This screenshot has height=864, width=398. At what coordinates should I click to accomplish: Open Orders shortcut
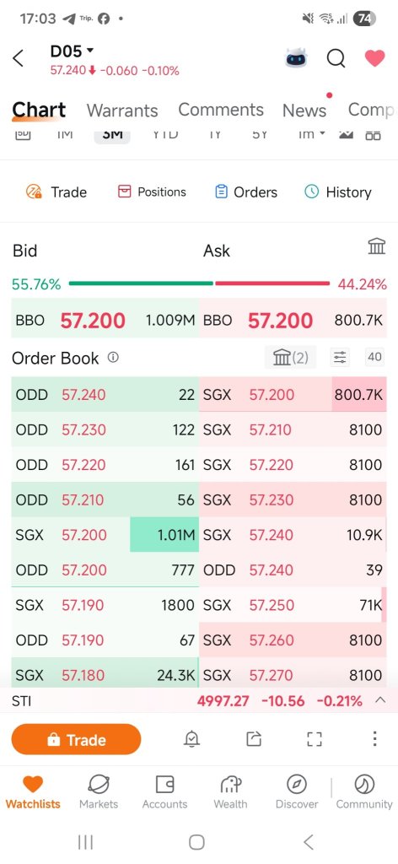click(x=246, y=192)
